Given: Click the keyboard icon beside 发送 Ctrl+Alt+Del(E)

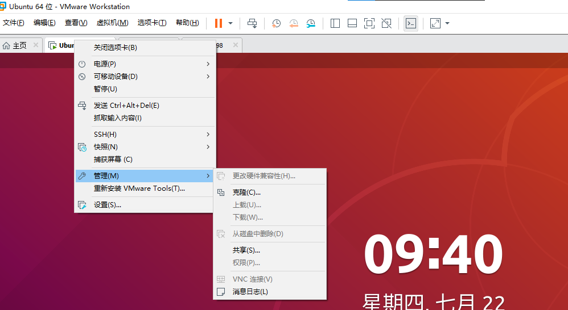Looking at the screenshot, I should click(82, 106).
